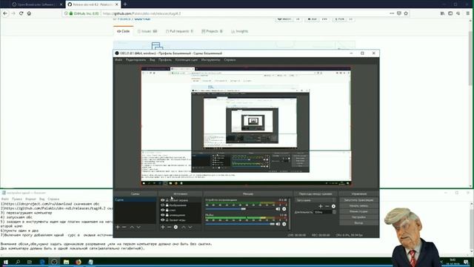The image size is (474, 267).
Task: Toggle lock on Изображение source
Action: [167, 205]
